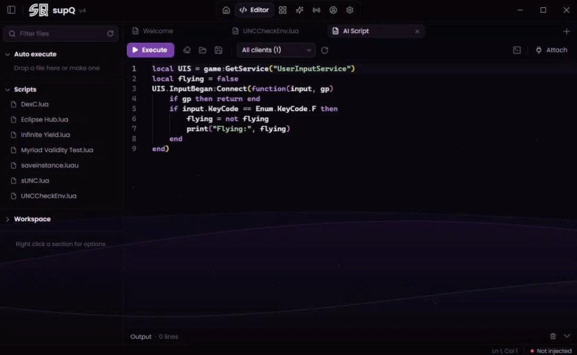Screen dimensions: 577x355
Task: Clear output with trash icon
Action: [x=553, y=336]
